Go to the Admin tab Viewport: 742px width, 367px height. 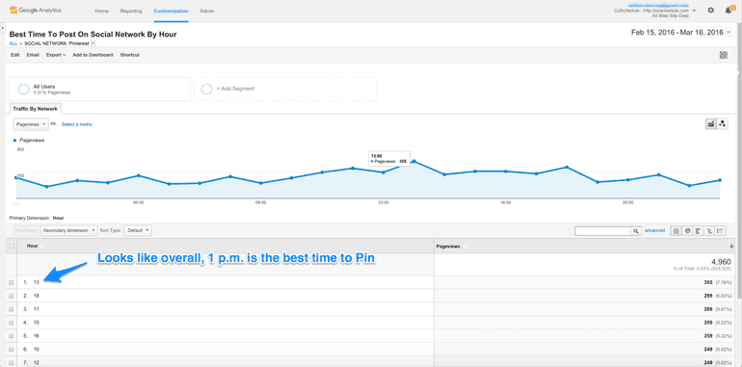point(207,11)
